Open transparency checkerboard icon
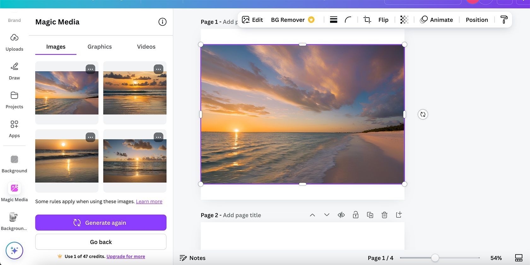This screenshot has width=530, height=265. point(404,20)
